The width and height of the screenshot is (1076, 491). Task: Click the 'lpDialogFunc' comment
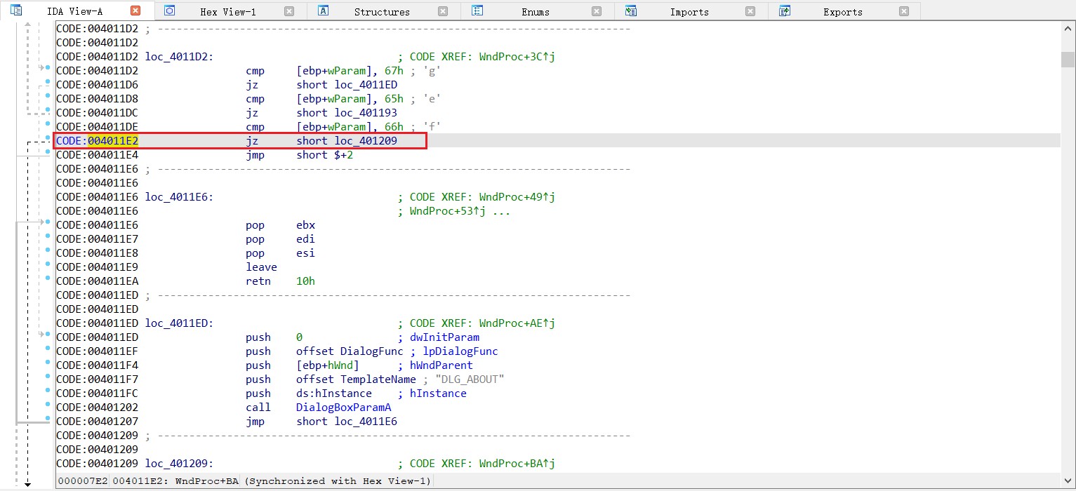460,351
